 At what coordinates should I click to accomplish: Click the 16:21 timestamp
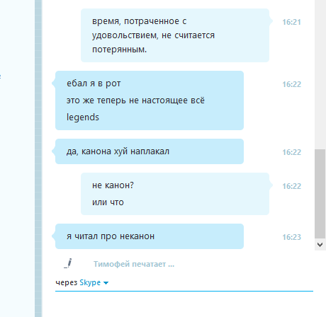291,22
